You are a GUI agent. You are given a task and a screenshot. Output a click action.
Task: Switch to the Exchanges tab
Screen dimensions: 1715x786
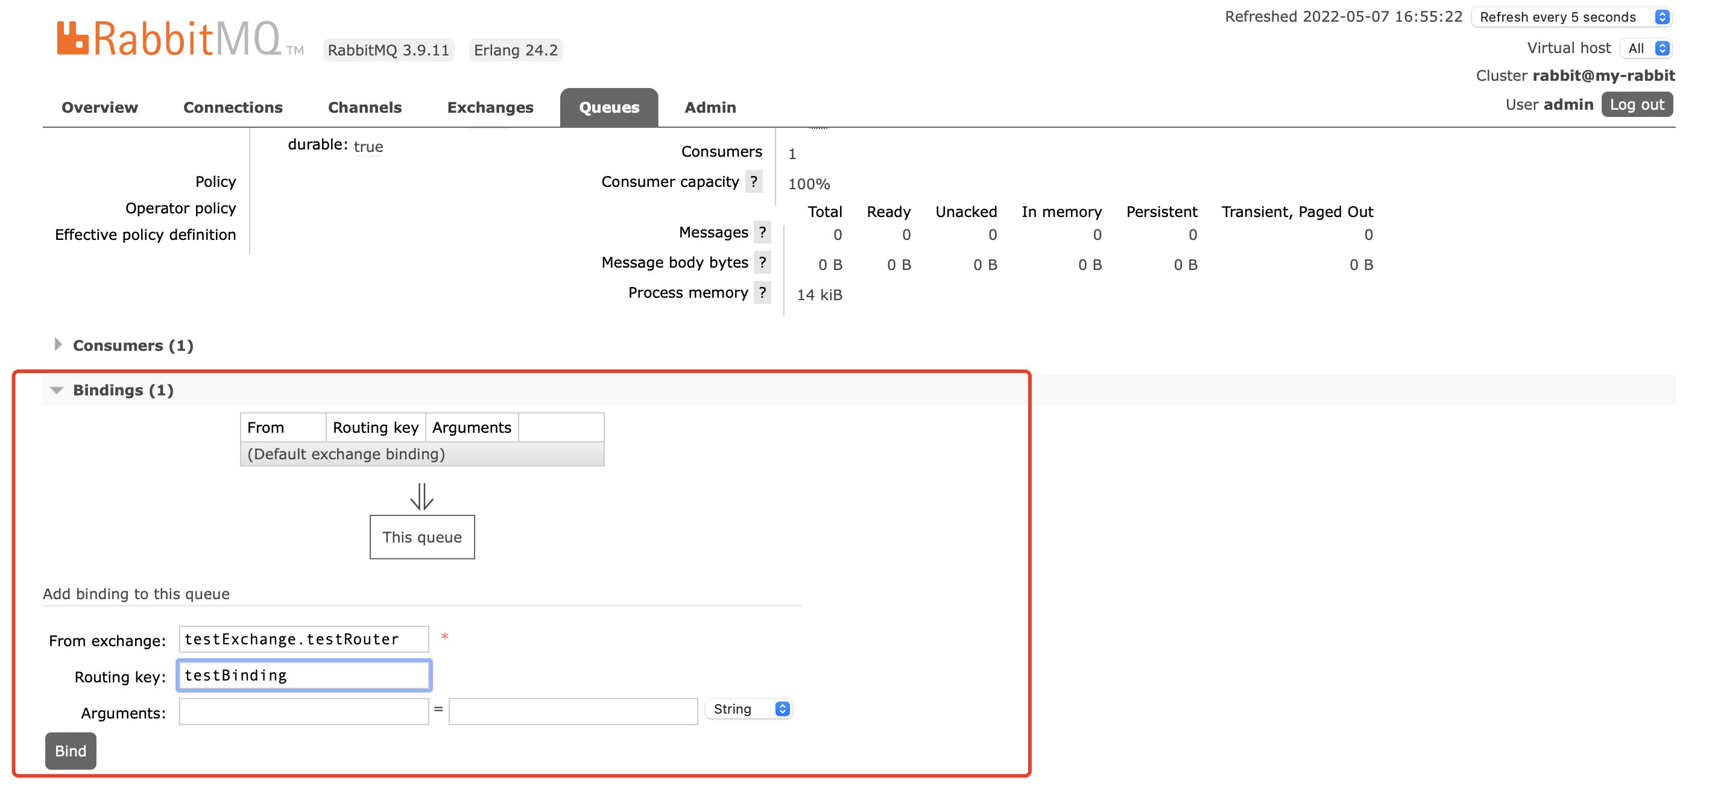(490, 107)
